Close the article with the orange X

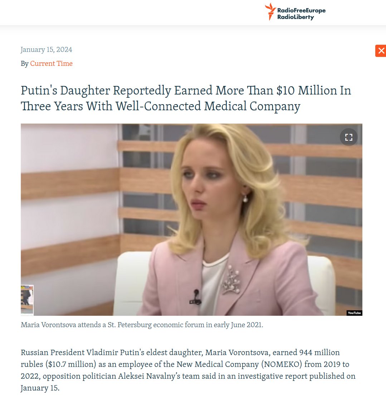point(381,51)
